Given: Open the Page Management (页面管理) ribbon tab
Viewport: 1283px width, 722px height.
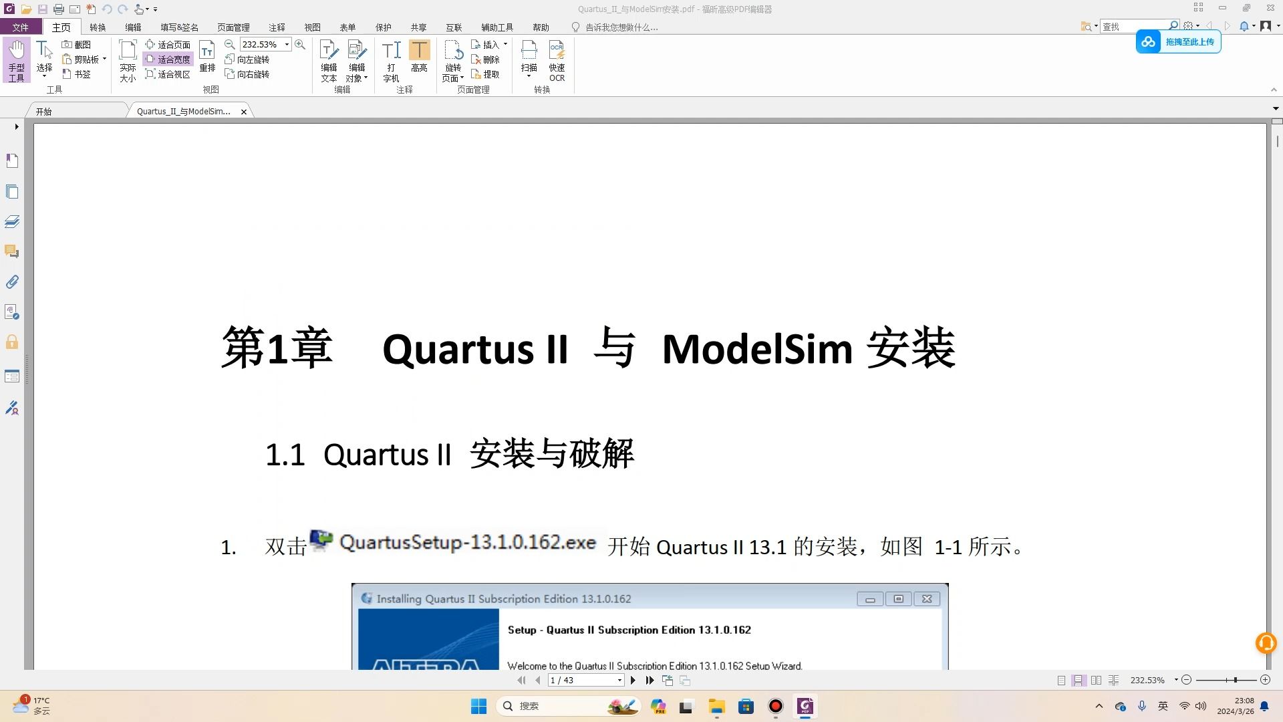Looking at the screenshot, I should 233,27.
